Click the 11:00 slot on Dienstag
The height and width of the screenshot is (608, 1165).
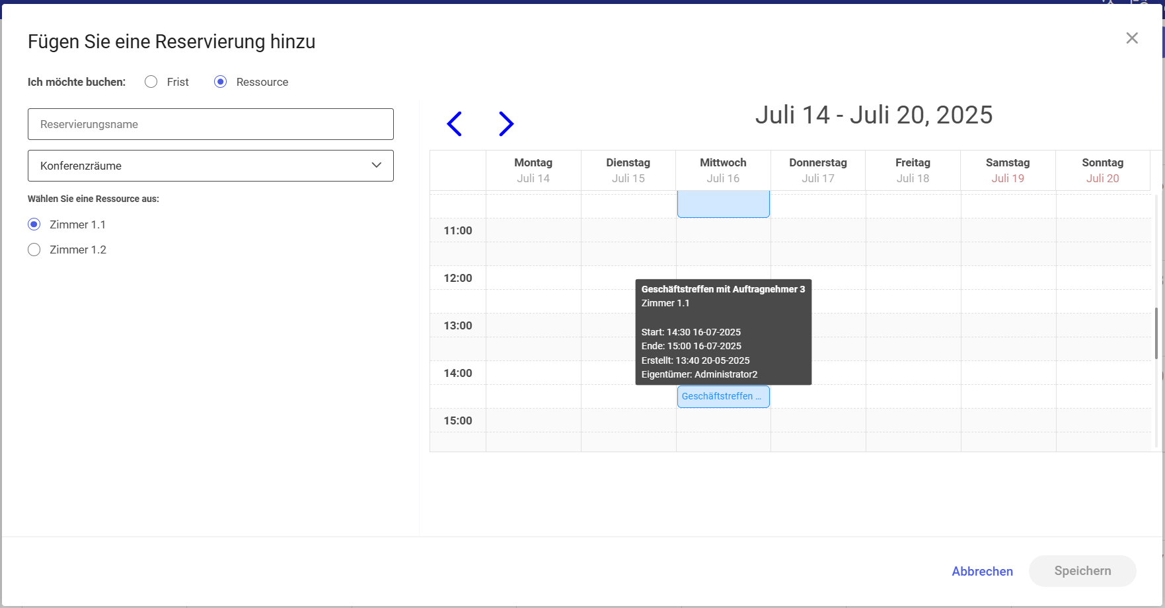[x=628, y=230]
